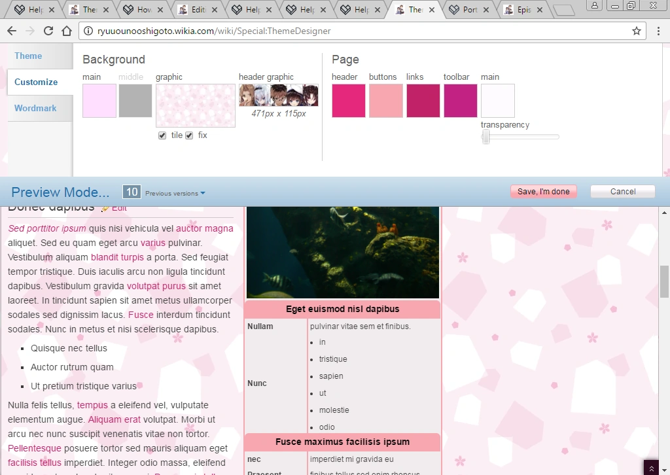
Task: Click the address bar URL field
Action: click(x=360, y=31)
